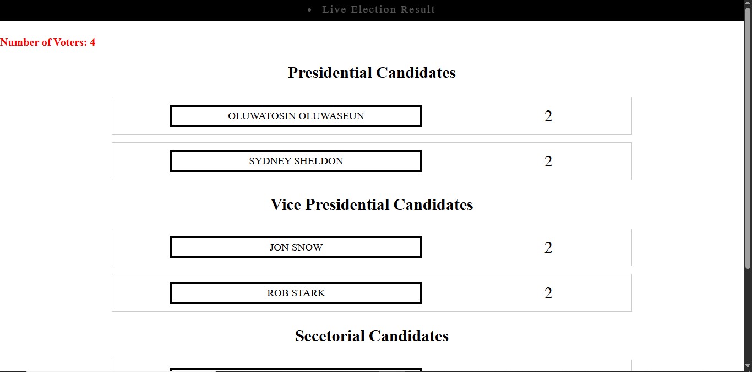Click SYDNEY SHELDON's vote count

pos(548,161)
